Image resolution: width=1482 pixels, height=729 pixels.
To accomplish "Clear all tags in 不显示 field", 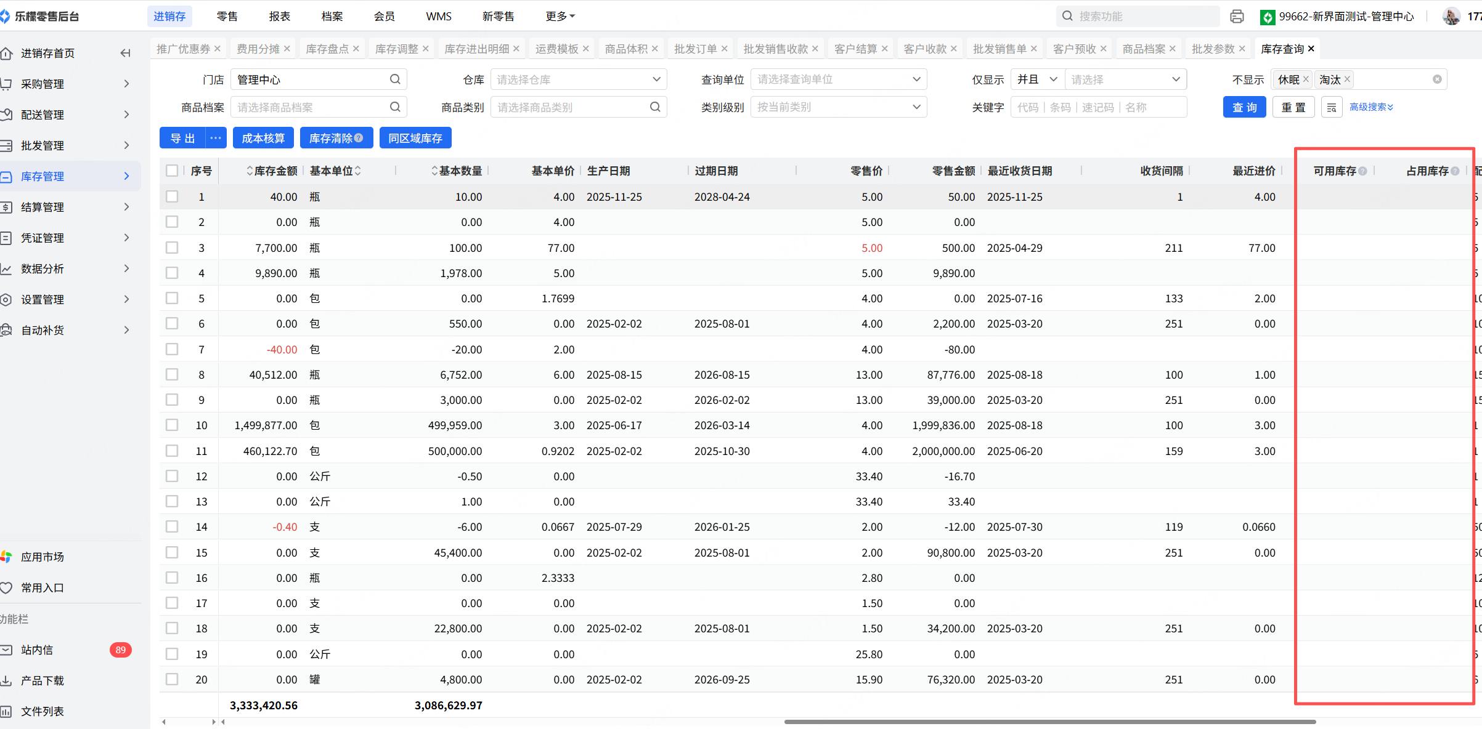I will 1437,79.
